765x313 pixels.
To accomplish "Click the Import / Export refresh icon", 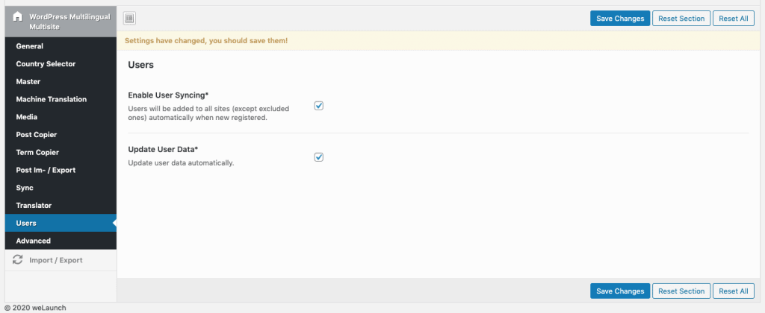I will point(18,260).
